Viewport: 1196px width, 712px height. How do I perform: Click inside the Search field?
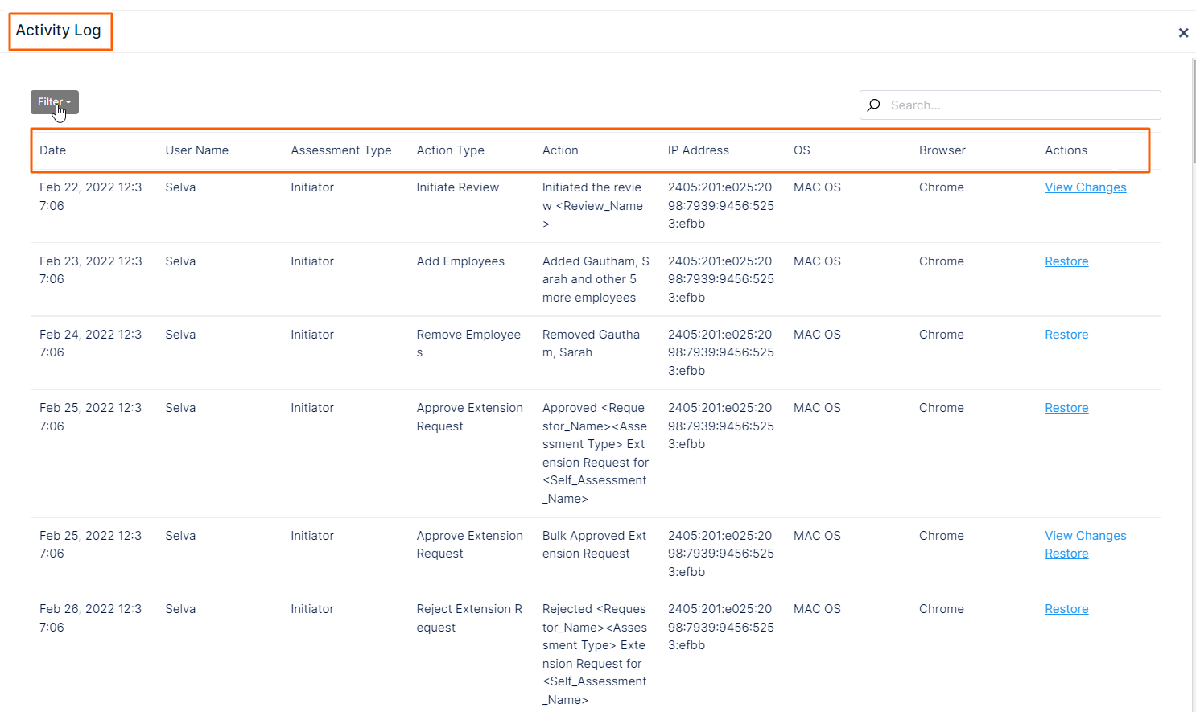[966, 105]
